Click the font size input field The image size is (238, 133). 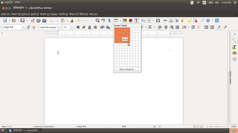coord(66,27)
